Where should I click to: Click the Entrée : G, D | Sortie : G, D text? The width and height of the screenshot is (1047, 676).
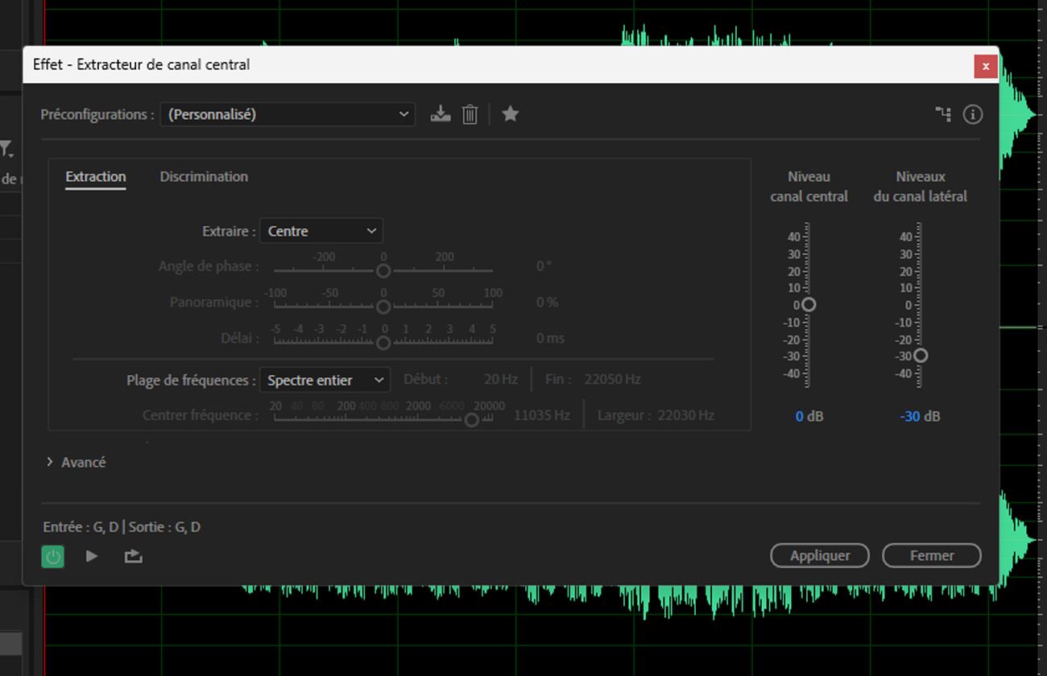pyautogui.click(x=122, y=527)
